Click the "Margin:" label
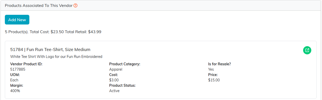 click(x=17, y=85)
